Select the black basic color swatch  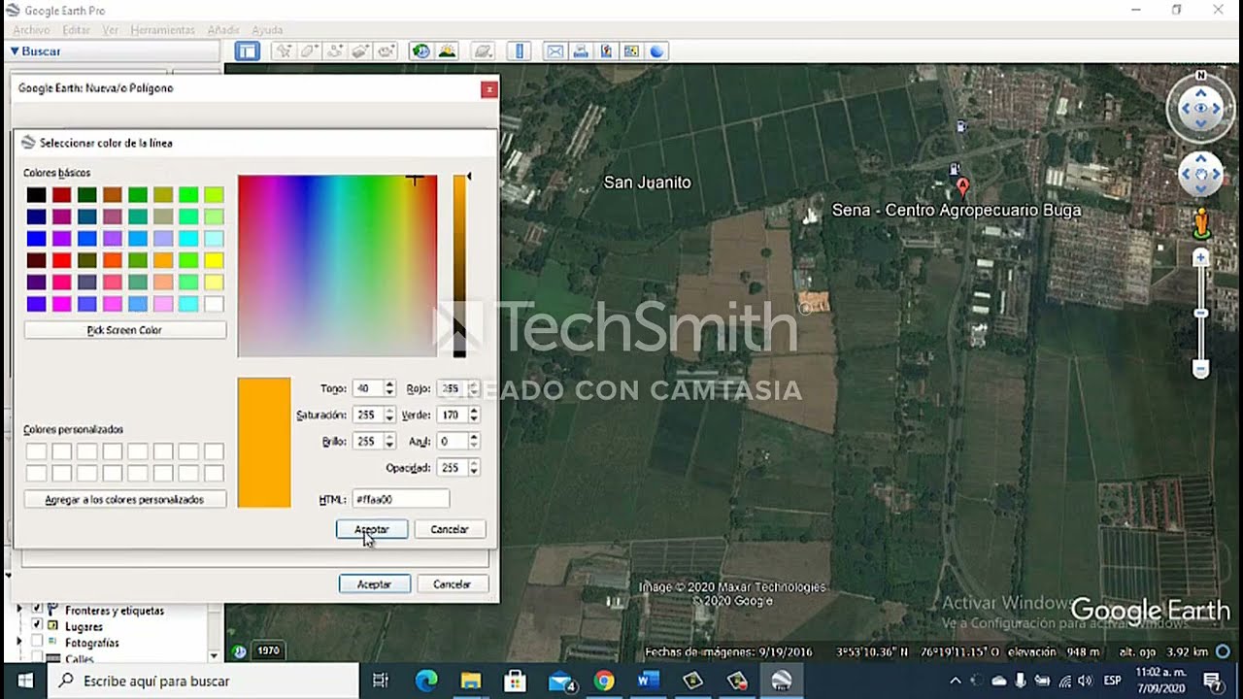(x=37, y=195)
